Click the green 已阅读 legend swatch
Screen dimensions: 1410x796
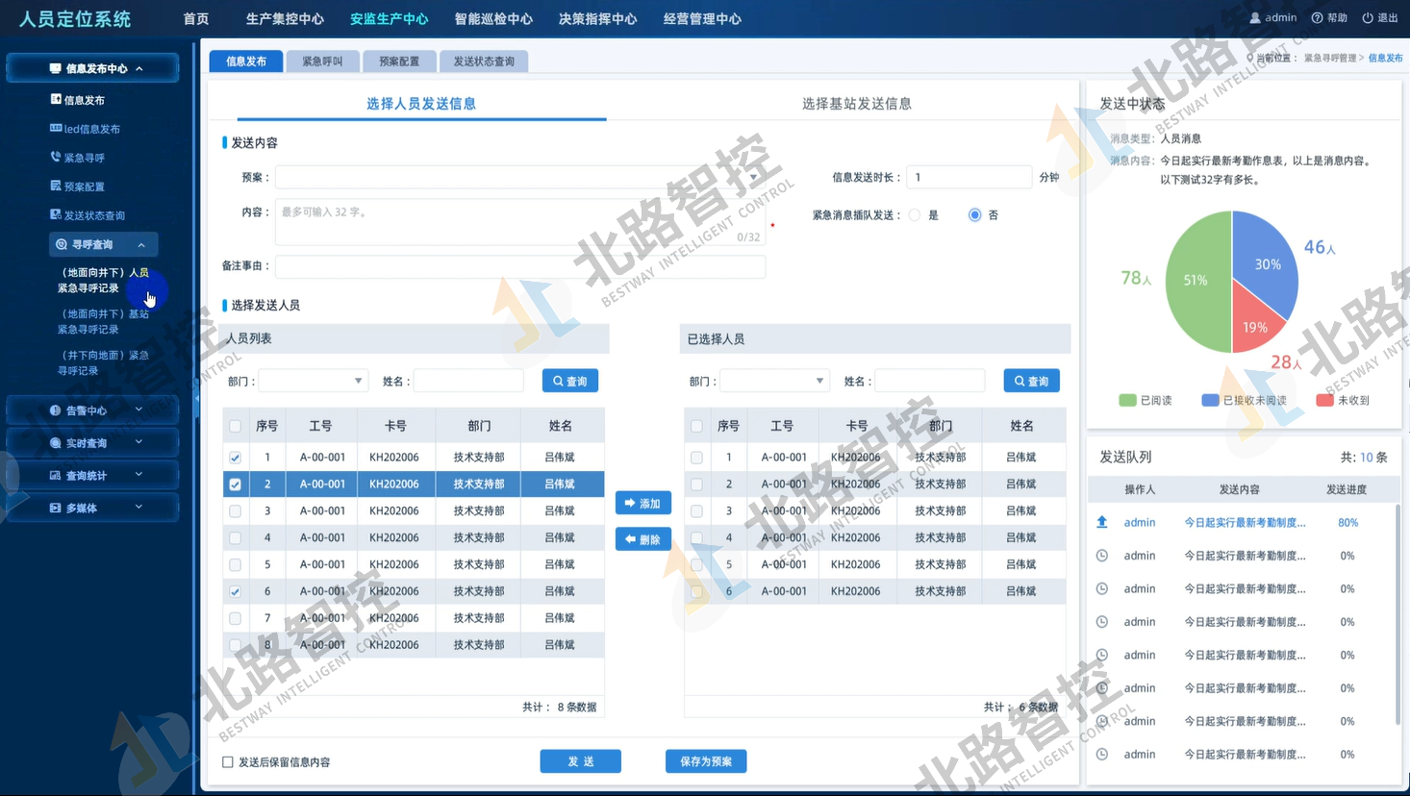(1127, 400)
